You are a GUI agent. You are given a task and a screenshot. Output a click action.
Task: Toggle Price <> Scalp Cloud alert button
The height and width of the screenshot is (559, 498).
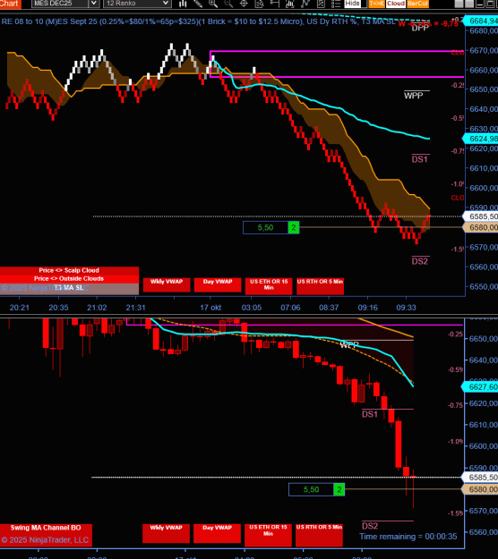pyautogui.click(x=69, y=270)
